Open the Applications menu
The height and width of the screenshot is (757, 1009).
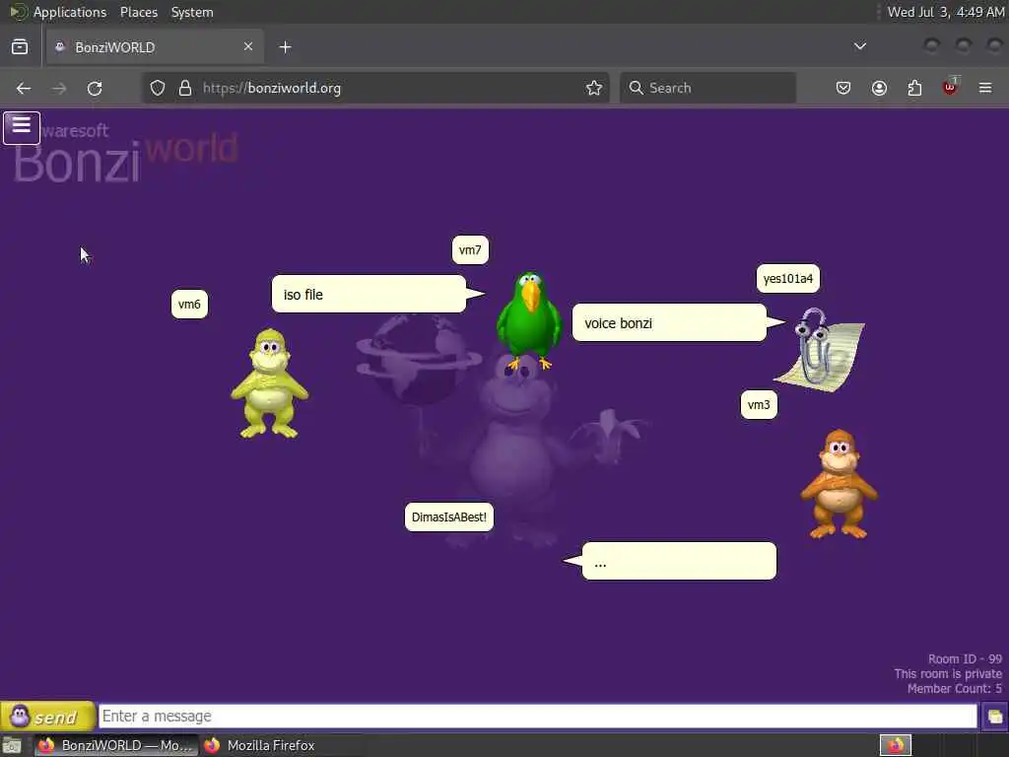[70, 12]
